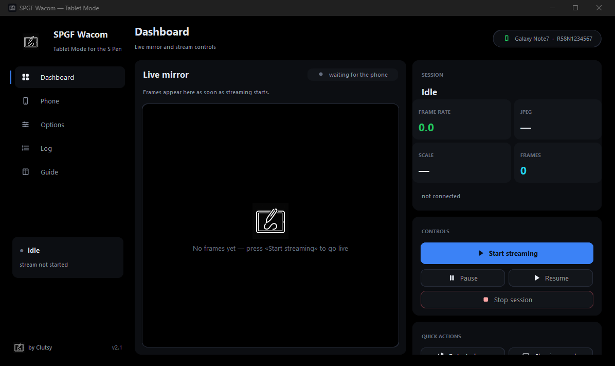Click the Frame rate 0.0 value

426,128
